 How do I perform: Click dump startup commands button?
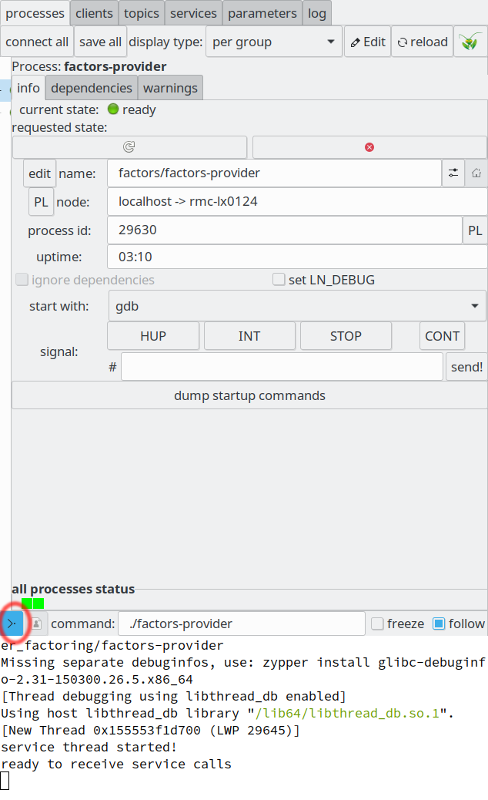249,395
